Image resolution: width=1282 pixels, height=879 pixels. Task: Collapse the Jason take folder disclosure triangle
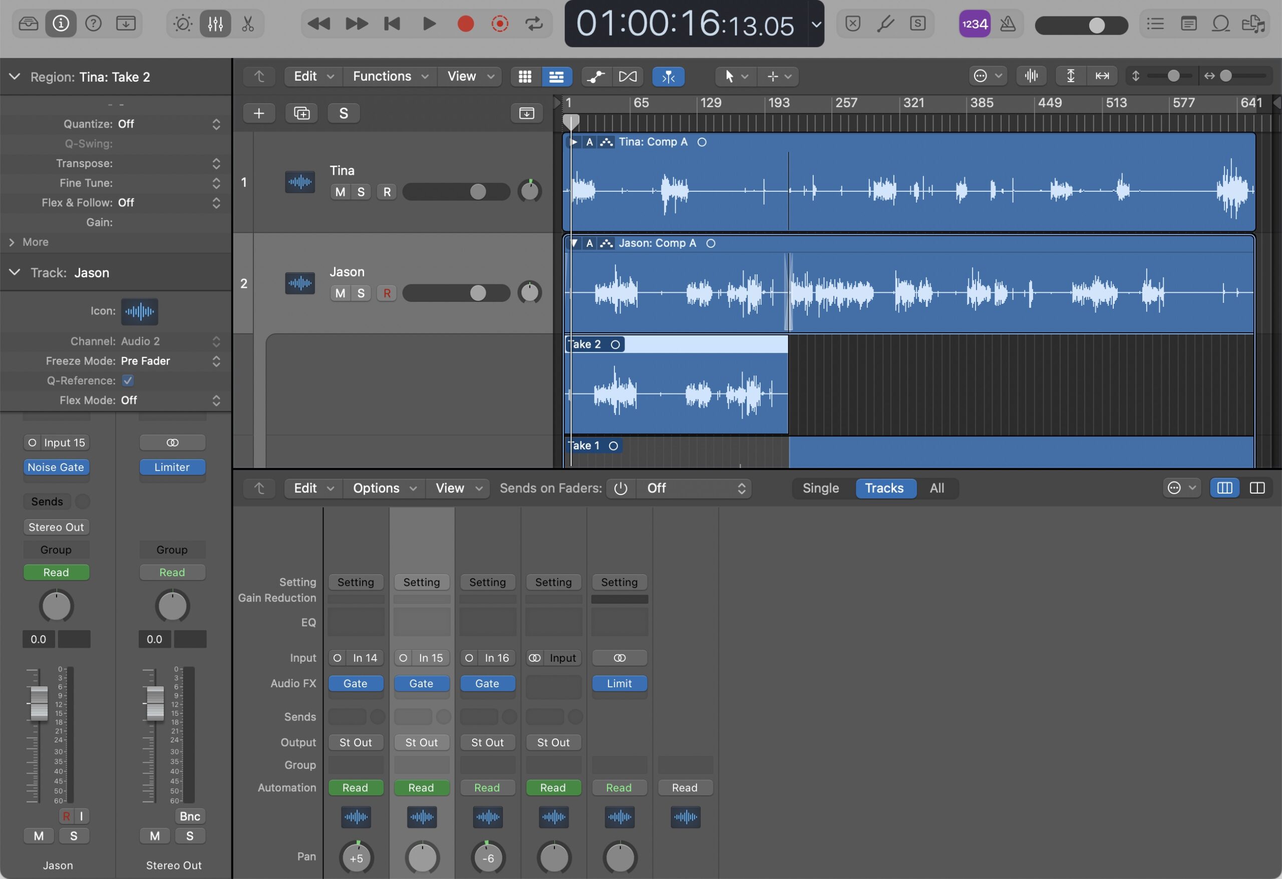[x=574, y=243]
